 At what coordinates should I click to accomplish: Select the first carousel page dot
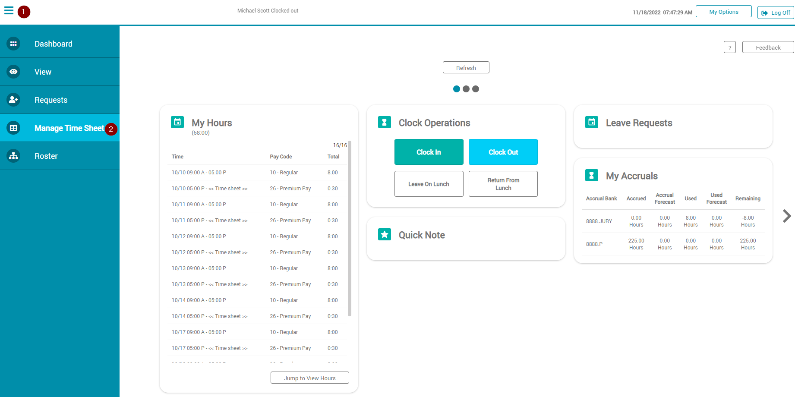pos(457,89)
